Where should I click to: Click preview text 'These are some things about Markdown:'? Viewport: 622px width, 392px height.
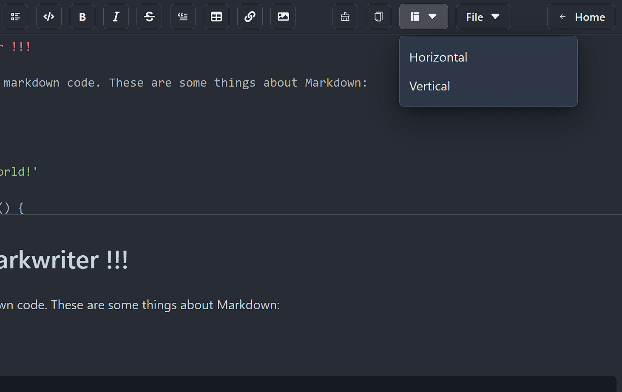(x=165, y=305)
